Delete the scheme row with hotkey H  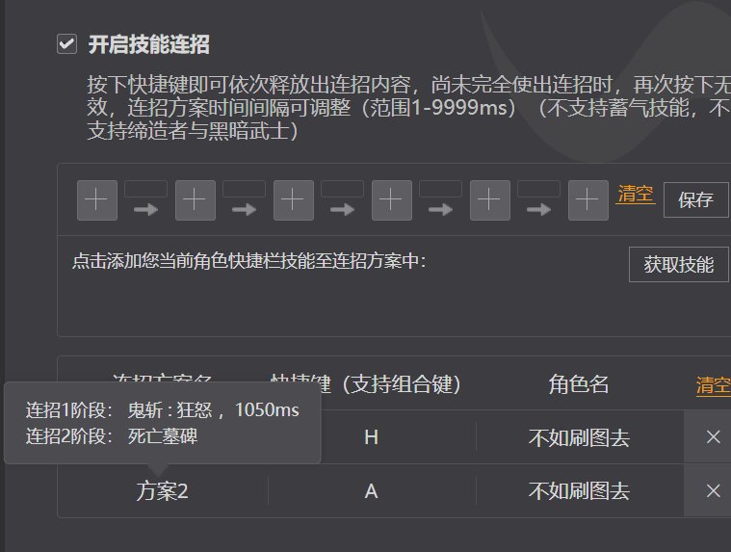click(x=714, y=437)
